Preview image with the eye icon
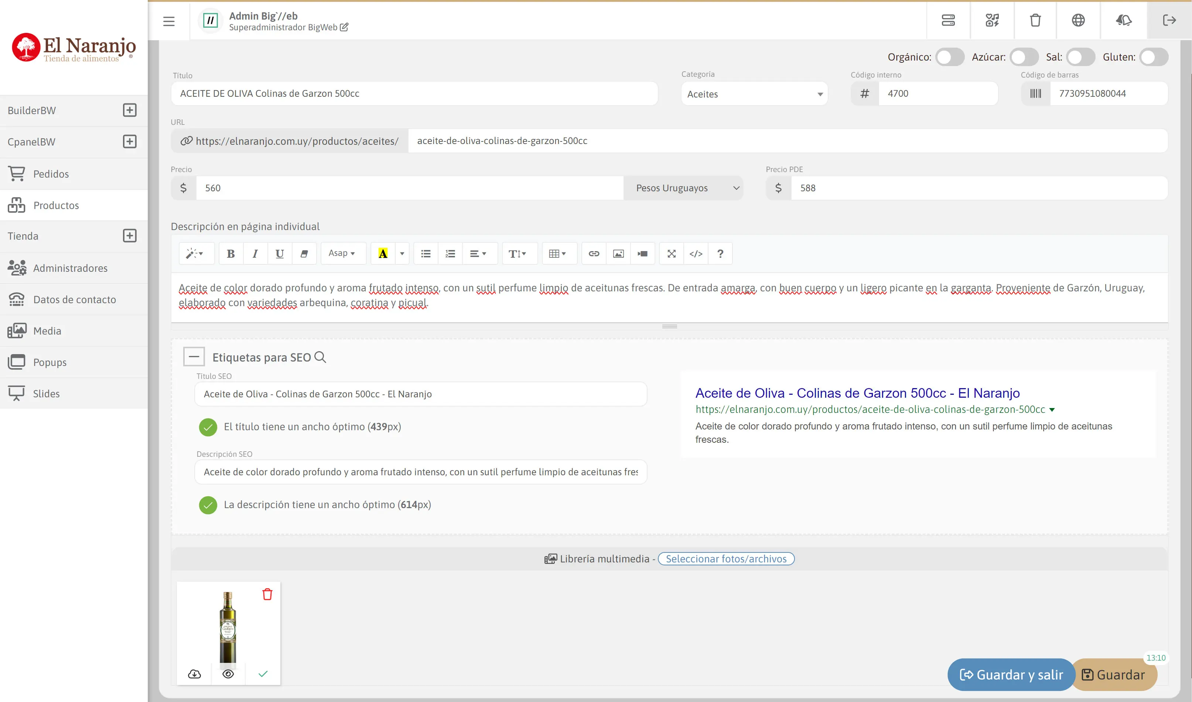The image size is (1192, 702). click(x=228, y=674)
